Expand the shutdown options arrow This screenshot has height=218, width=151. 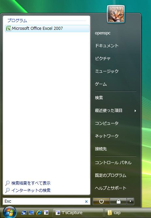click(130, 201)
